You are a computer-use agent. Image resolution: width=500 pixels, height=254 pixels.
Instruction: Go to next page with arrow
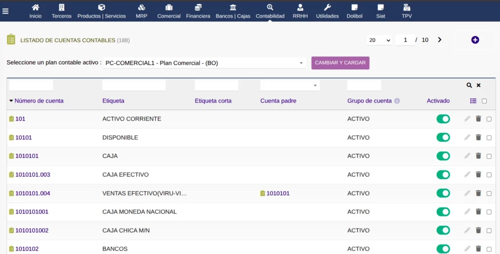tap(439, 40)
